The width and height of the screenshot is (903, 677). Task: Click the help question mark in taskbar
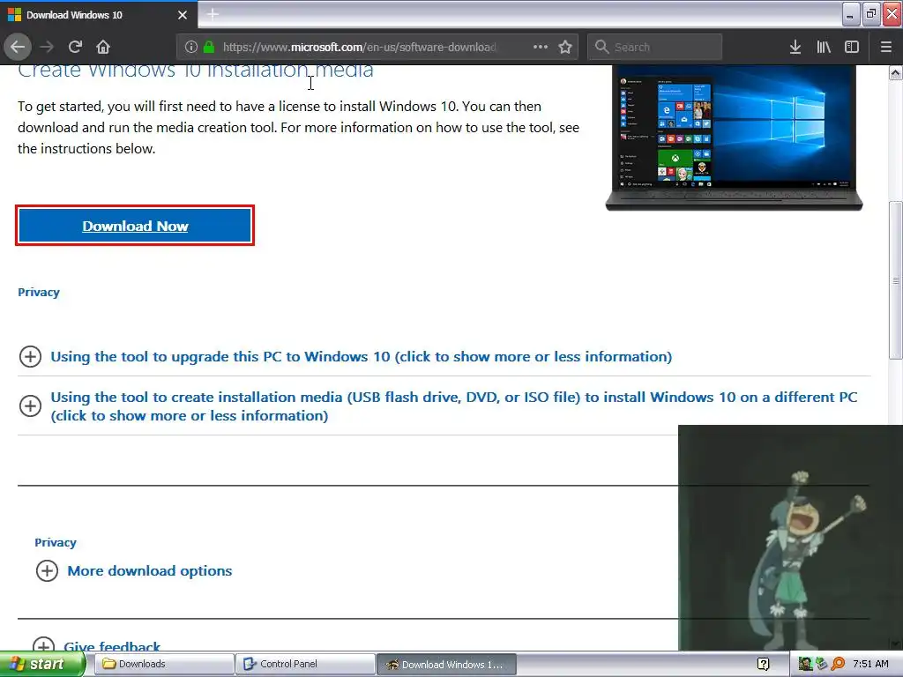pyautogui.click(x=763, y=665)
